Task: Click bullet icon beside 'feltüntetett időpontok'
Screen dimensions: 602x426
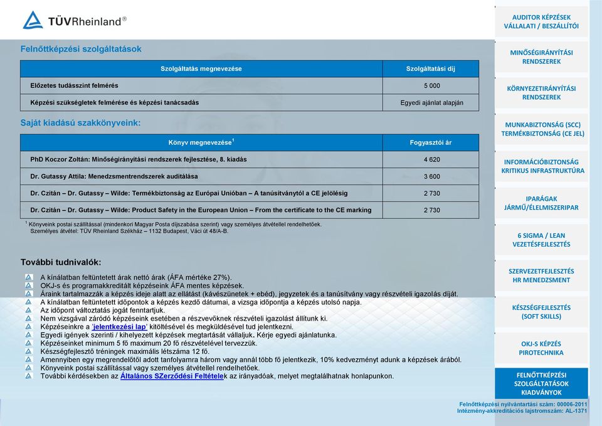Action: tap(29, 302)
